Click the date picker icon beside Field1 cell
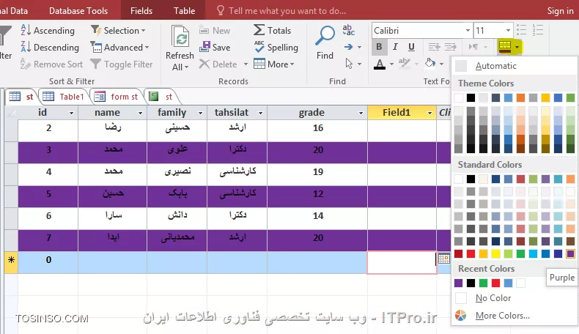 pos(444,259)
